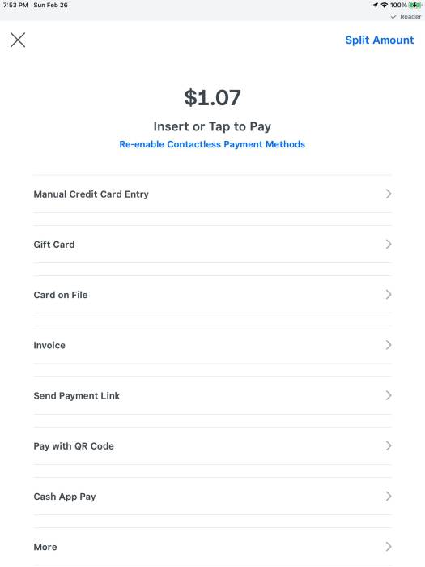425x567 pixels.
Task: Select Gift Card payment method
Action: coord(212,245)
